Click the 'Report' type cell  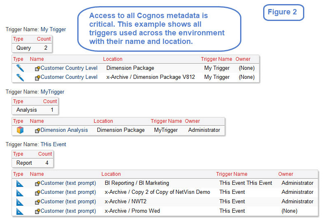pyautogui.click(x=24, y=163)
